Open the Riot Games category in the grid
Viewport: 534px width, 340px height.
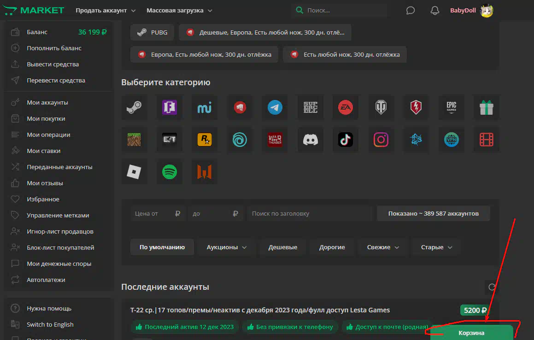click(240, 107)
